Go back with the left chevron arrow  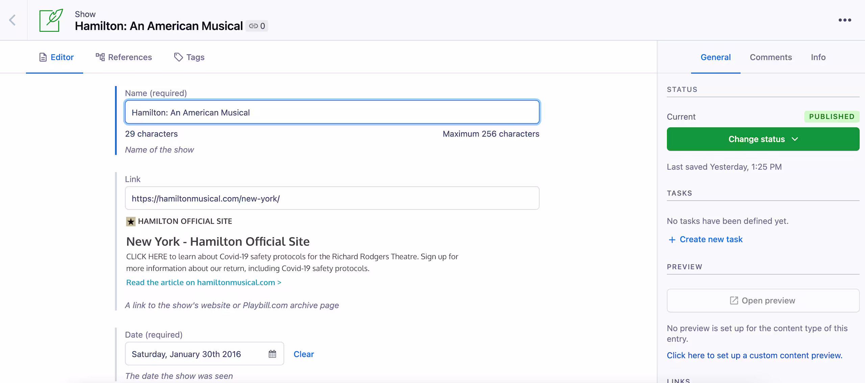(x=13, y=20)
